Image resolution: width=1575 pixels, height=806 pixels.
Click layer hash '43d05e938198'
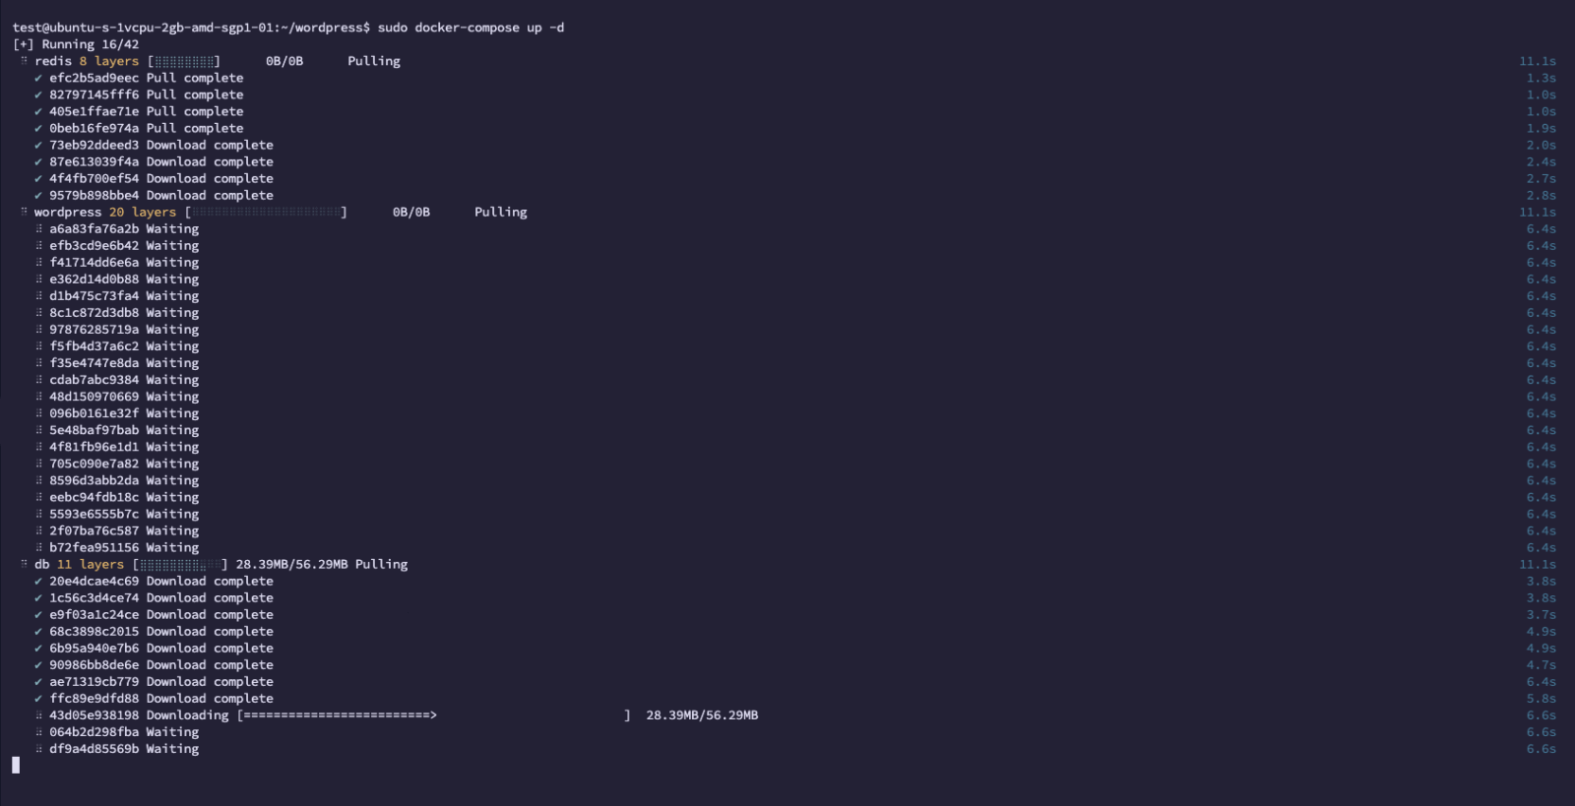pyautogui.click(x=94, y=715)
